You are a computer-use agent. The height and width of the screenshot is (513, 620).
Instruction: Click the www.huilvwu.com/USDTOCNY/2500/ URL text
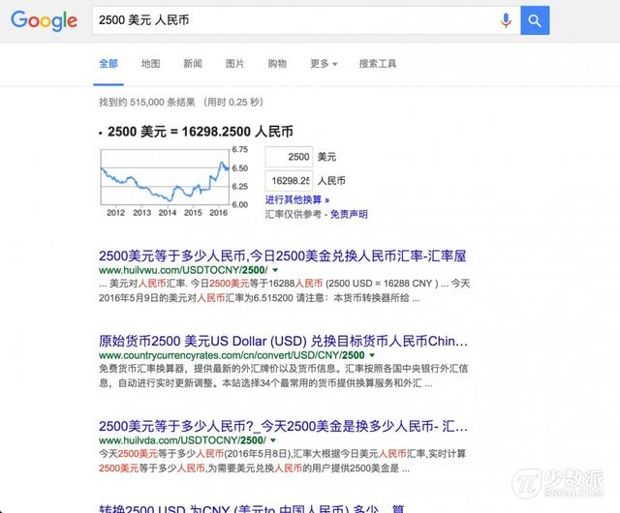coord(183,270)
